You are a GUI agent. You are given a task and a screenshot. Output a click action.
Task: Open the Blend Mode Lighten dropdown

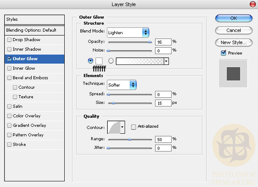(128, 32)
